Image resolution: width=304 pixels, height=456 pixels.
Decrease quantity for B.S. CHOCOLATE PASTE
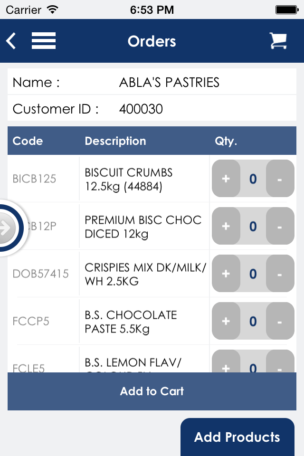pos(280,321)
